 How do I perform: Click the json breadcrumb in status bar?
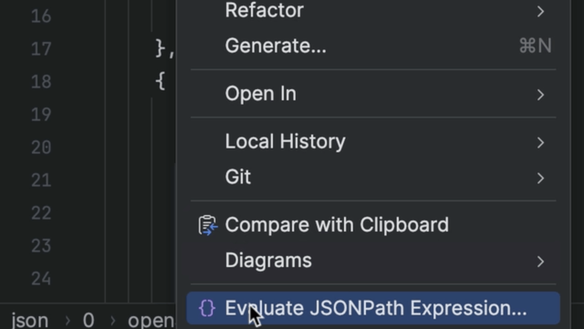(x=28, y=319)
